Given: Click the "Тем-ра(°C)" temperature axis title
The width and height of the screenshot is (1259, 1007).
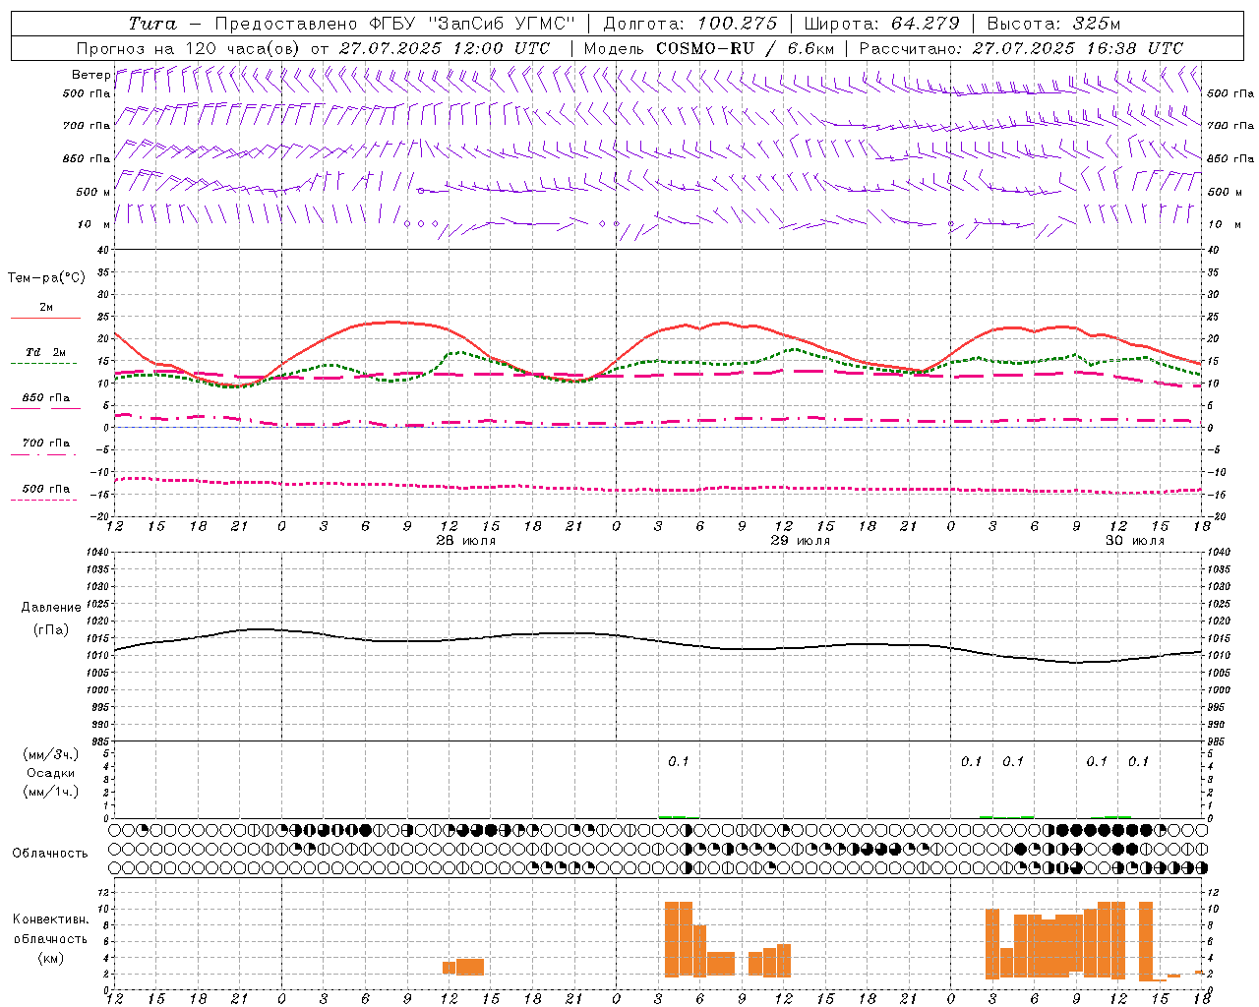Looking at the screenshot, I should point(46,278).
